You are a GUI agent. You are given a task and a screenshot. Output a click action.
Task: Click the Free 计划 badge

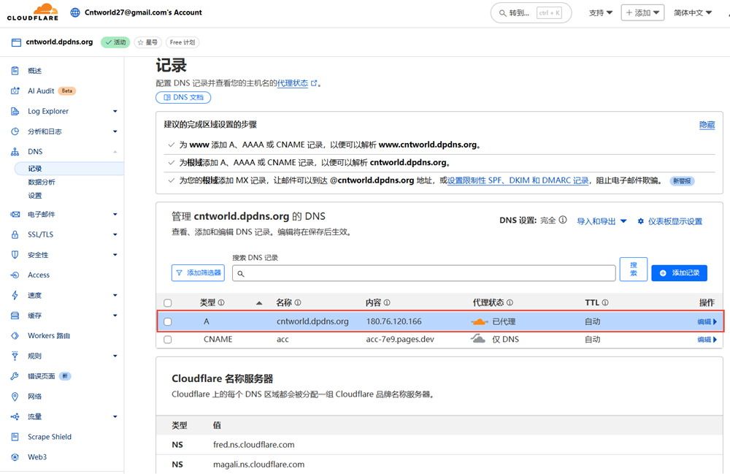(182, 42)
